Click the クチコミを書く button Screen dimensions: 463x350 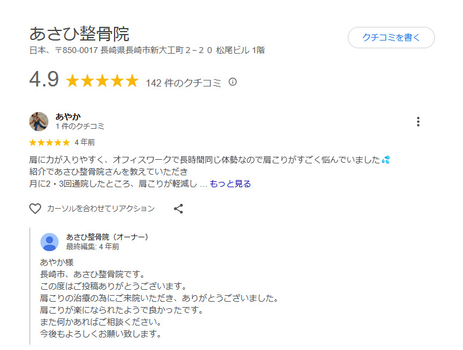391,38
